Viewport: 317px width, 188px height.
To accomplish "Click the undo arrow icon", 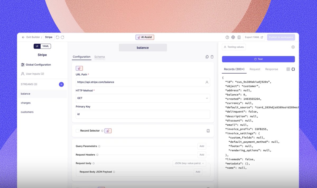I will tap(58, 37).
